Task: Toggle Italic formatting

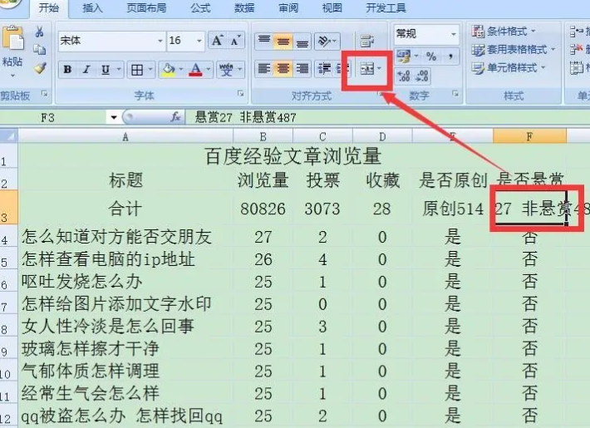Action: (86, 70)
